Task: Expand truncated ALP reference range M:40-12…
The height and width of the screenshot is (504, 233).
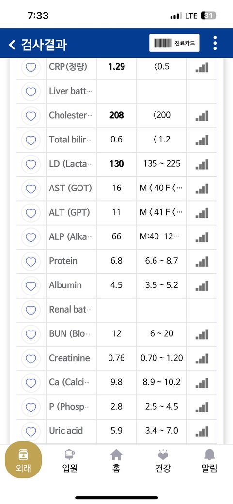Action: 161,237
